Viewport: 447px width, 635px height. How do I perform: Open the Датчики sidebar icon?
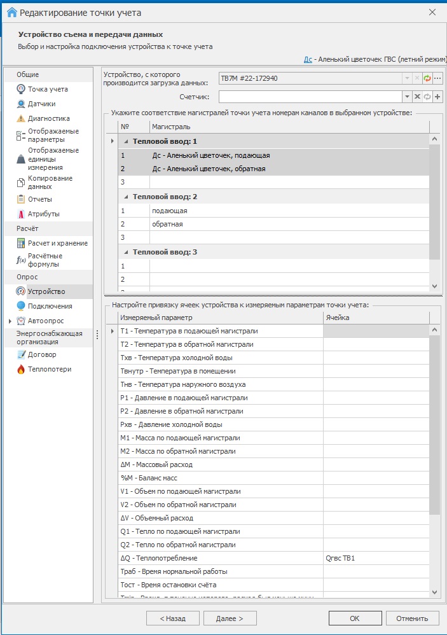coord(20,104)
